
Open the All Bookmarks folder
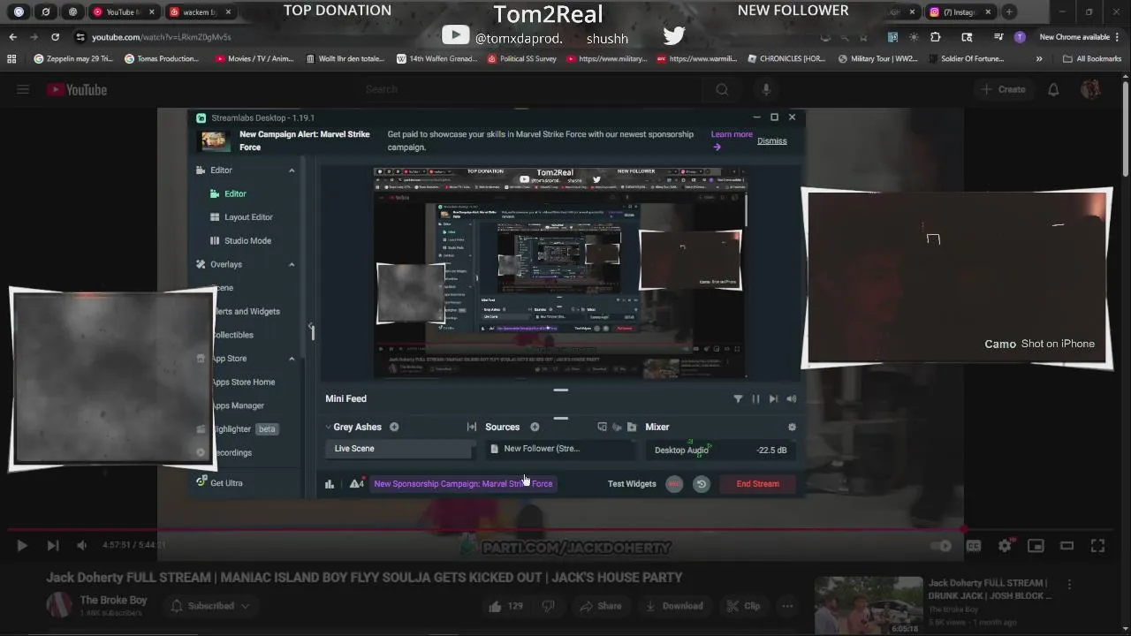[x=1091, y=59]
